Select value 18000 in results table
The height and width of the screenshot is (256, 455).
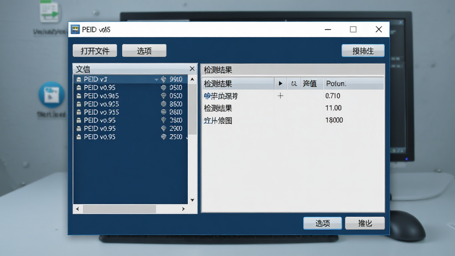coord(334,120)
